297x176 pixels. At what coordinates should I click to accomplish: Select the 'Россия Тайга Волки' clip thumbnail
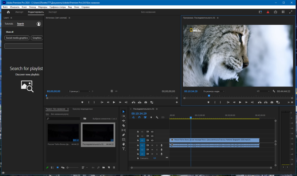click(x=63, y=133)
